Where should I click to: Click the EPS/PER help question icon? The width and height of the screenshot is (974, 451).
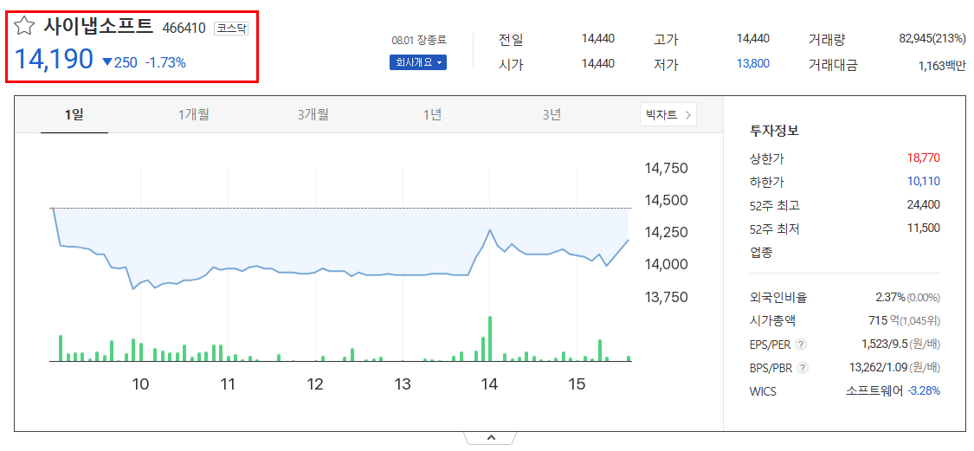coord(802,345)
